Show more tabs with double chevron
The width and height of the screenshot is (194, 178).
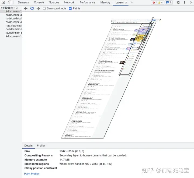click(131, 2)
